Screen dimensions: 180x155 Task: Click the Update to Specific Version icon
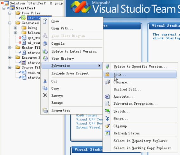(107, 66)
